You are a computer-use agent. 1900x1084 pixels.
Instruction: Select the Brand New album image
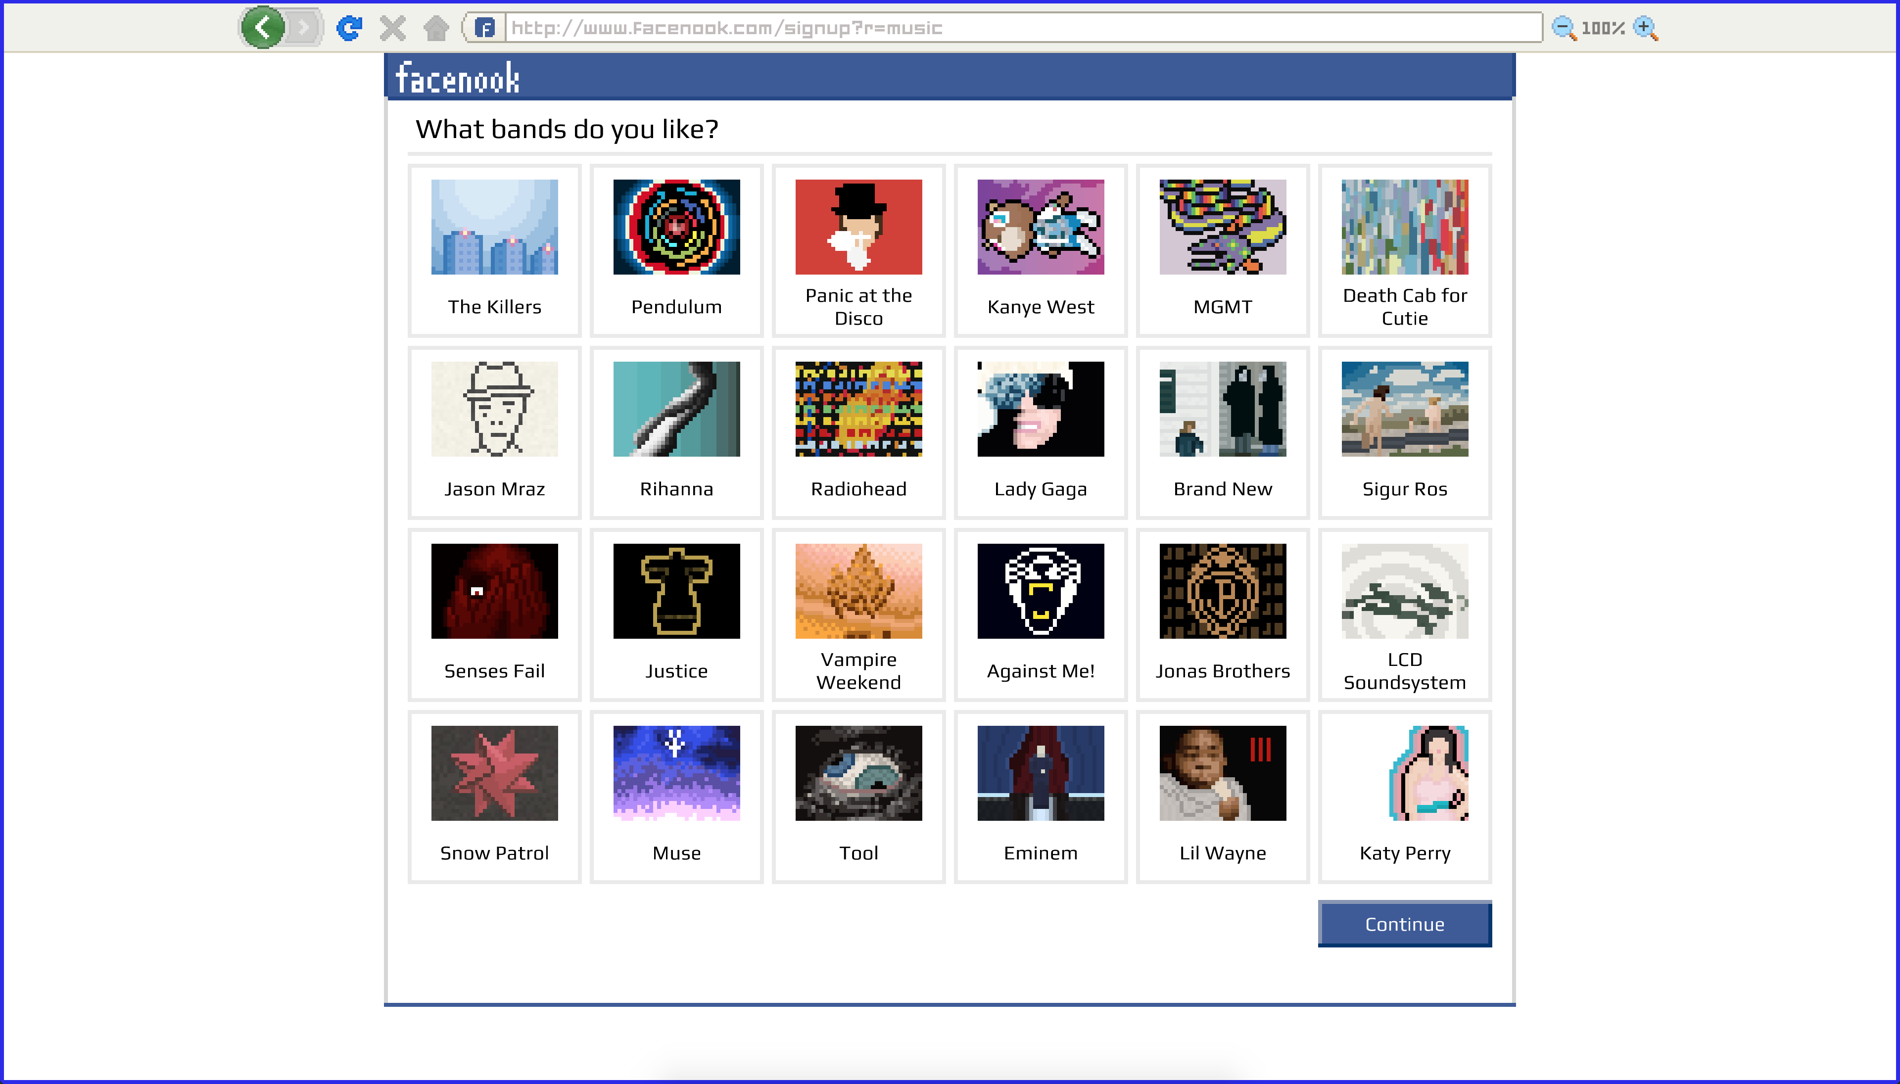(1223, 409)
